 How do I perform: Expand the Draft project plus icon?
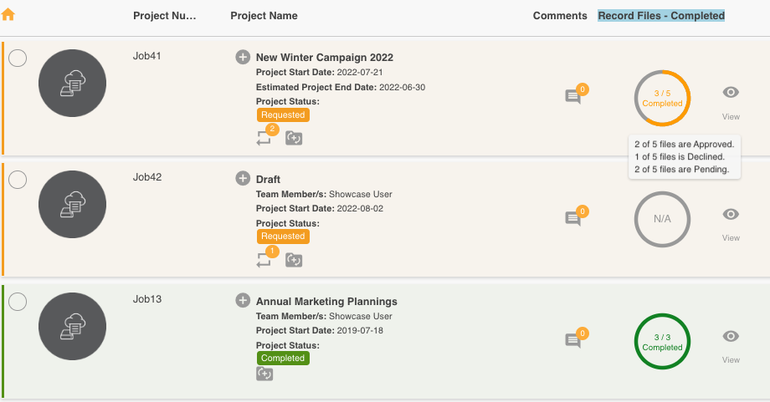pos(243,179)
